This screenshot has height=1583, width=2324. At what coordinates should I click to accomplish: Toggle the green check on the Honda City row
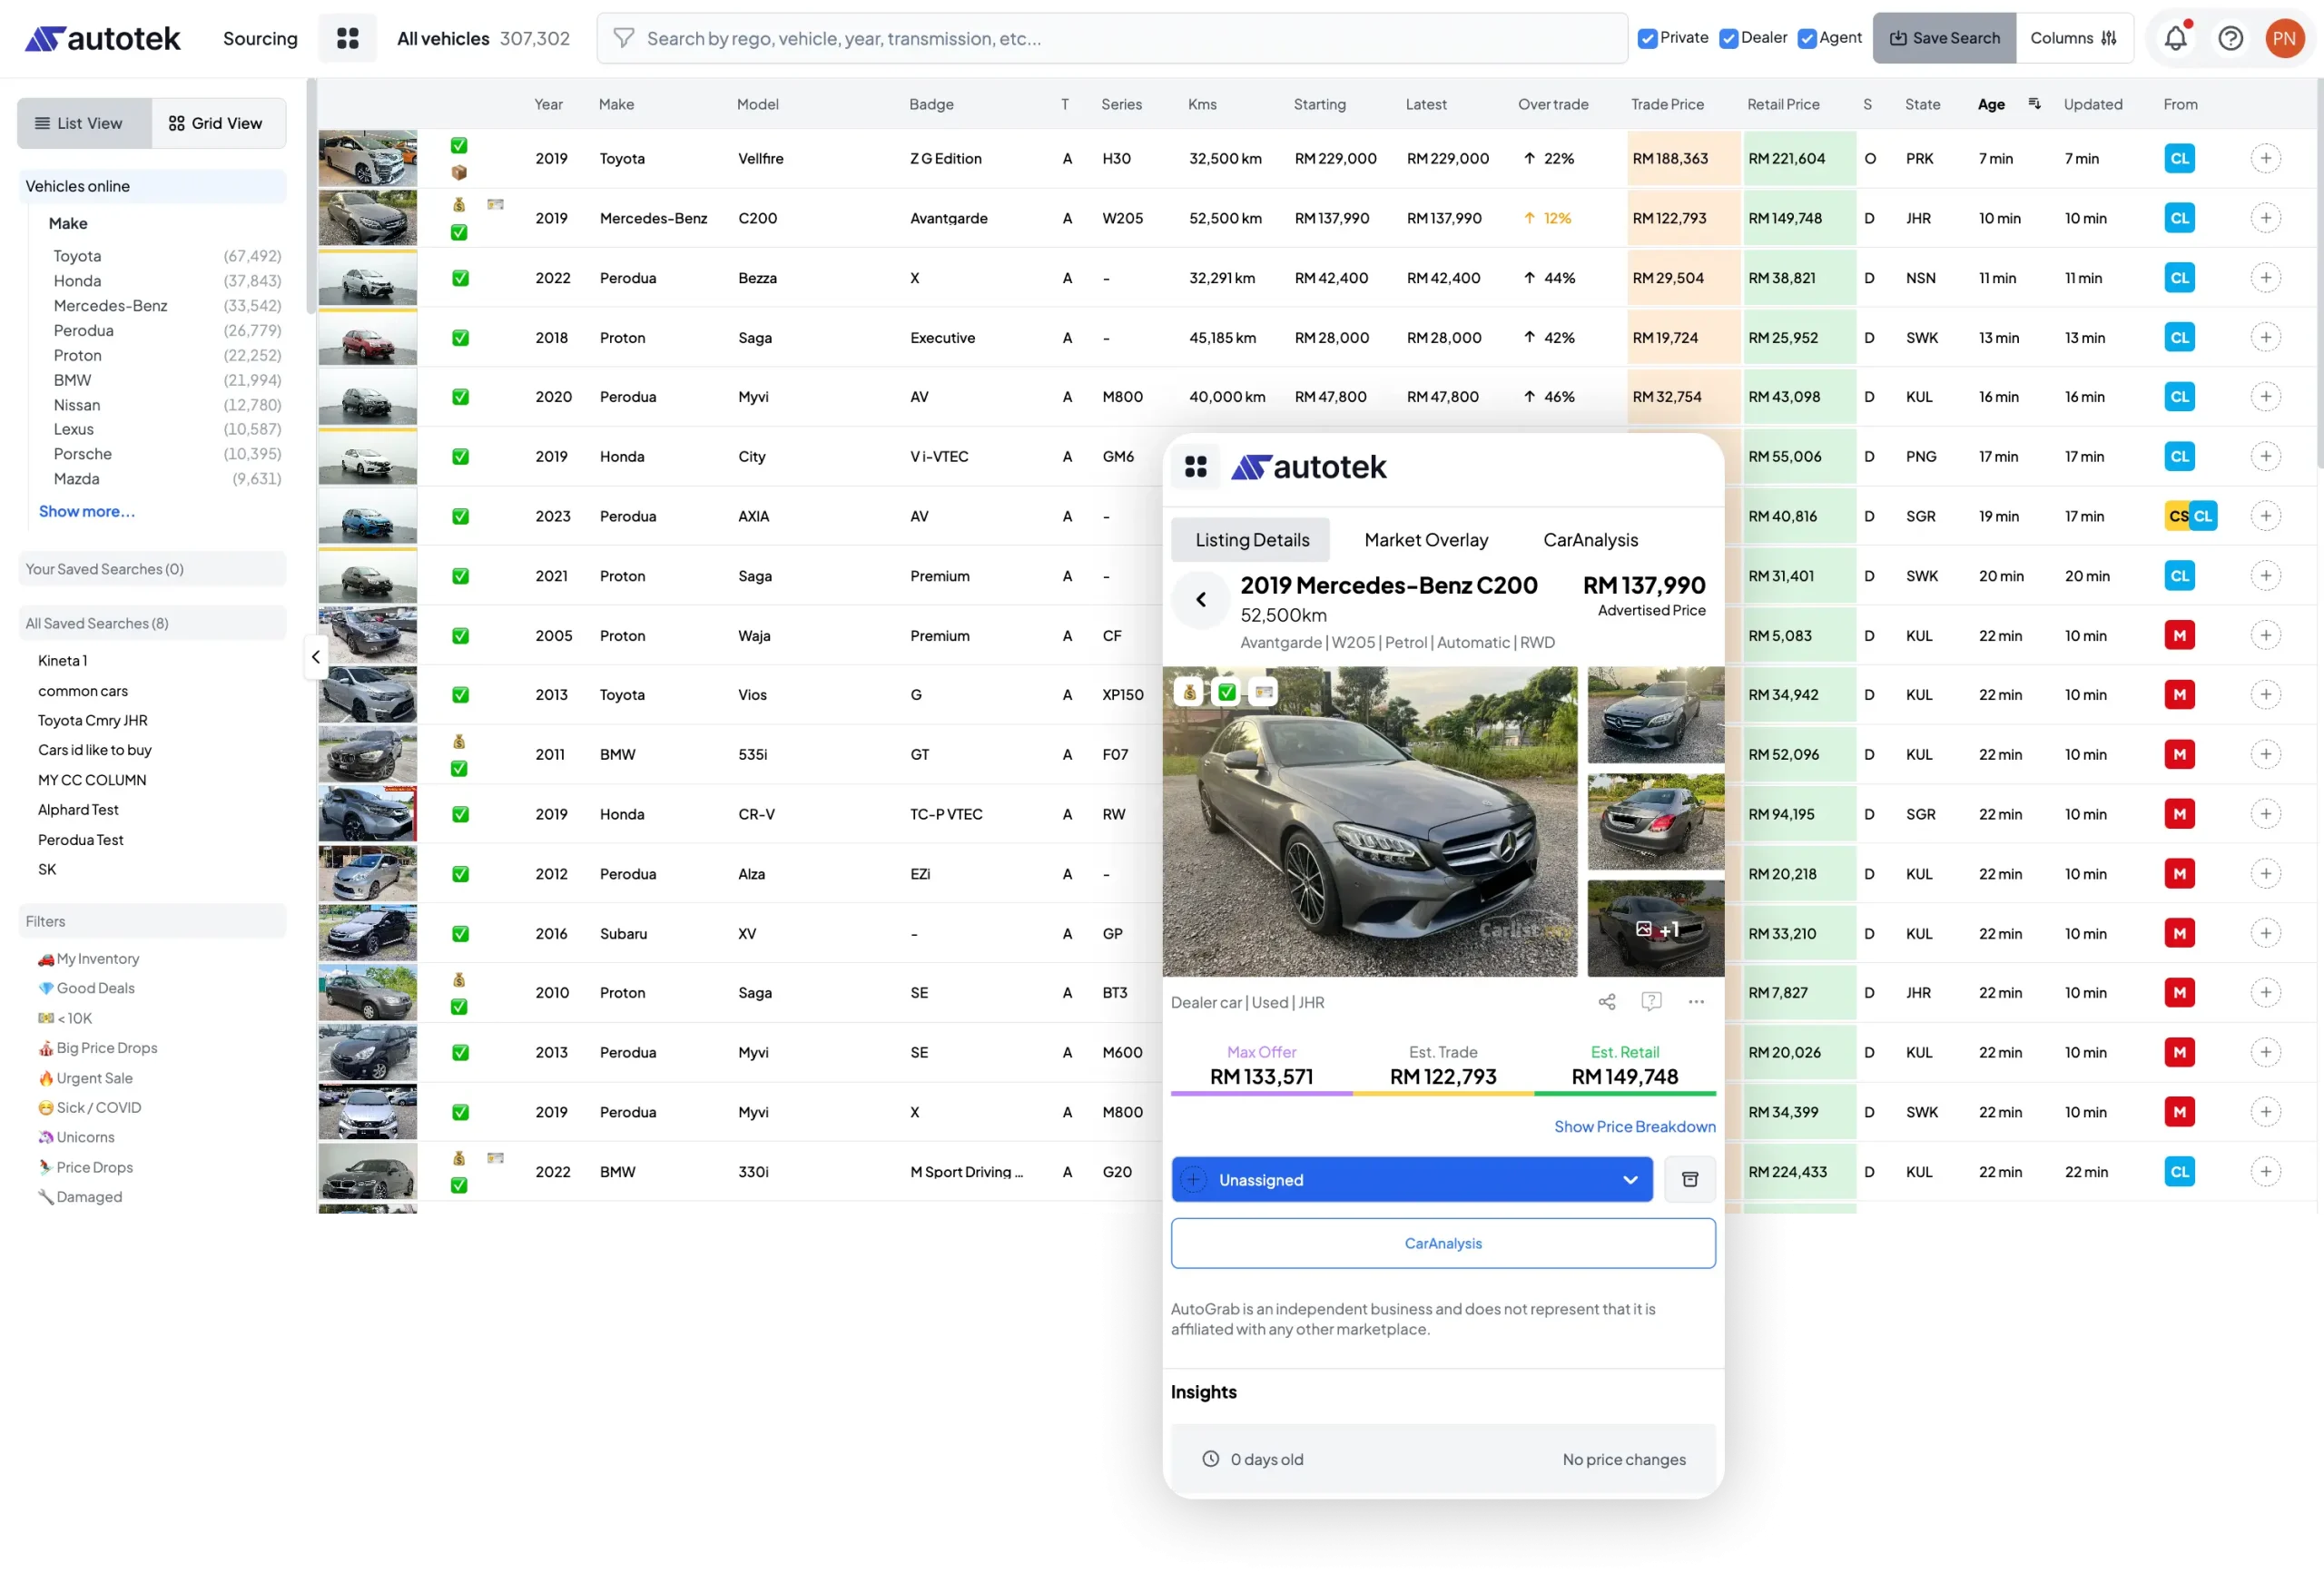pyautogui.click(x=459, y=456)
